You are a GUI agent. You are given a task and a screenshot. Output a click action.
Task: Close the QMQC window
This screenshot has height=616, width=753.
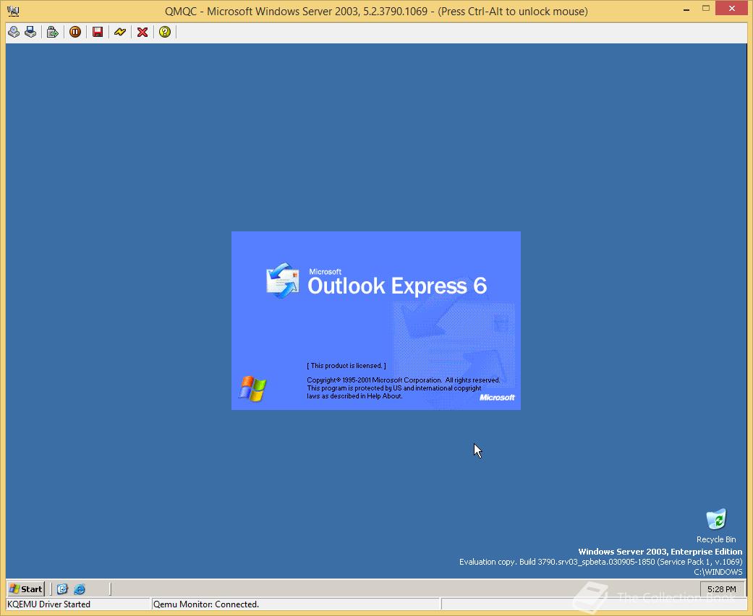tap(731, 8)
